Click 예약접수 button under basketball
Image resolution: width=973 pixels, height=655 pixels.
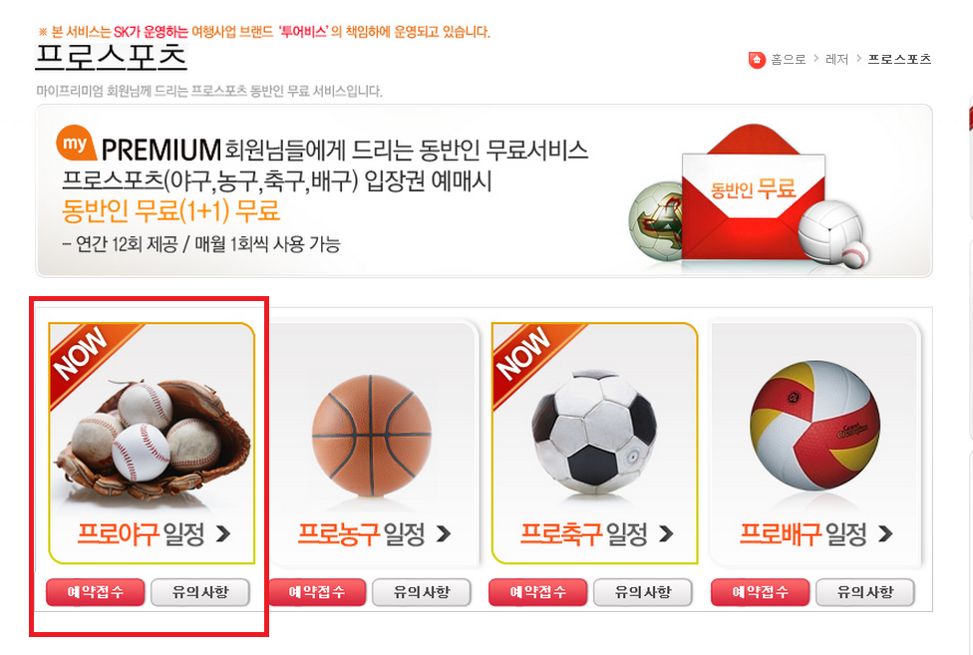click(x=316, y=592)
